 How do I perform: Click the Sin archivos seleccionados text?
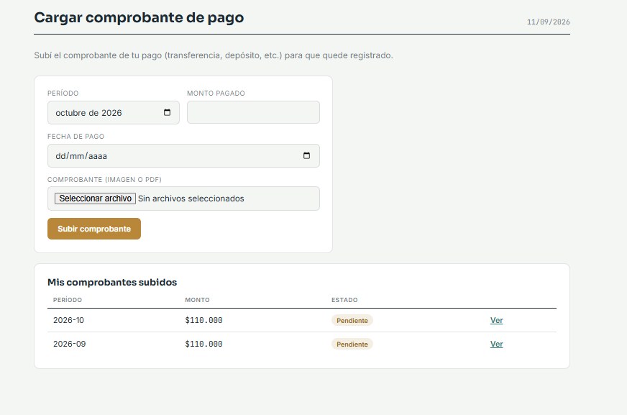[191, 199]
